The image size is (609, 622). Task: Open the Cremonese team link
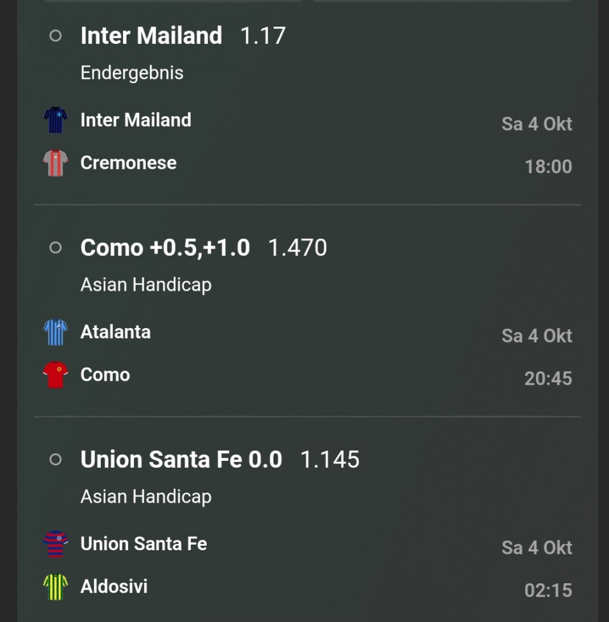tap(128, 162)
